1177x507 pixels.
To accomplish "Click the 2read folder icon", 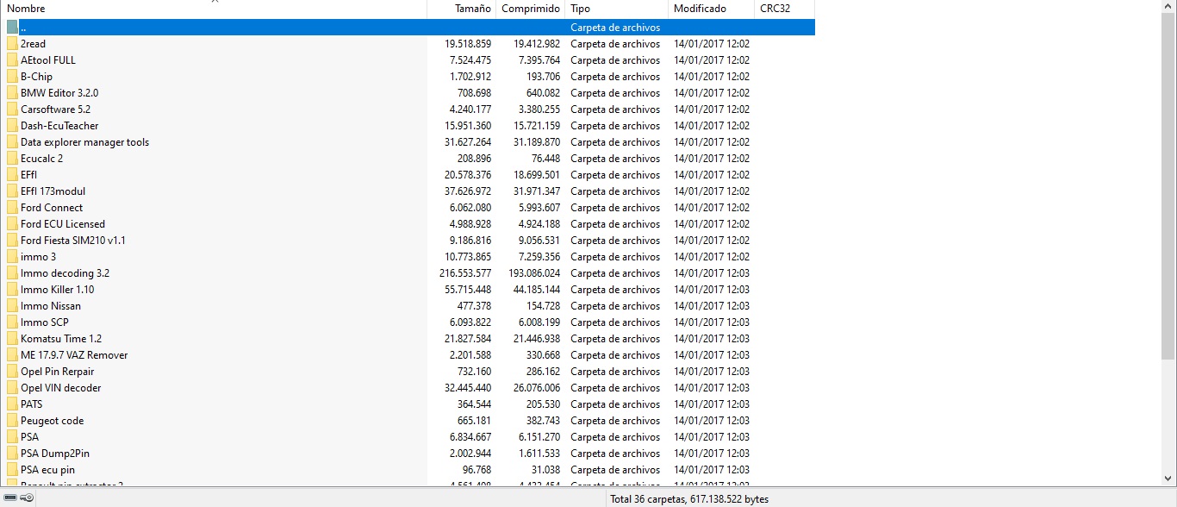I will pos(12,44).
